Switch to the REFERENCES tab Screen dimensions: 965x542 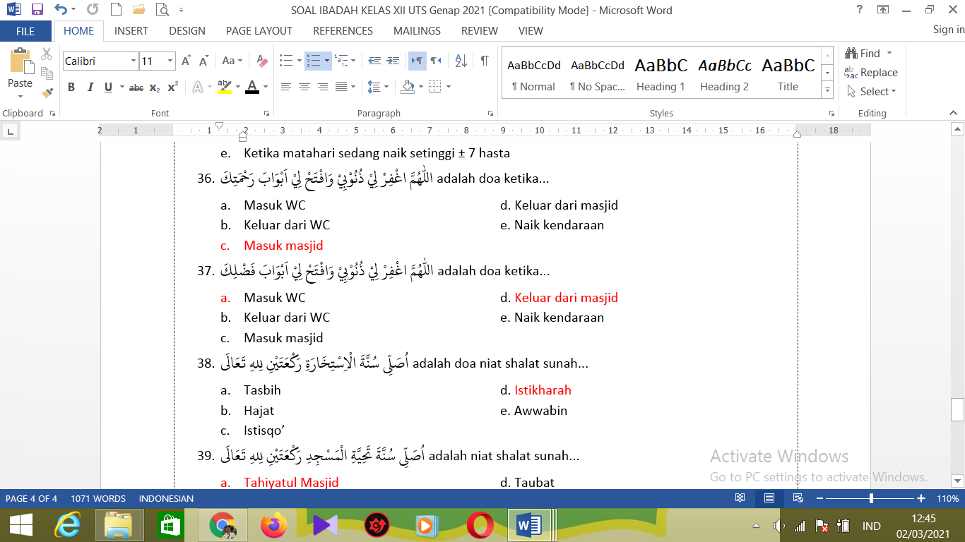[x=343, y=31]
